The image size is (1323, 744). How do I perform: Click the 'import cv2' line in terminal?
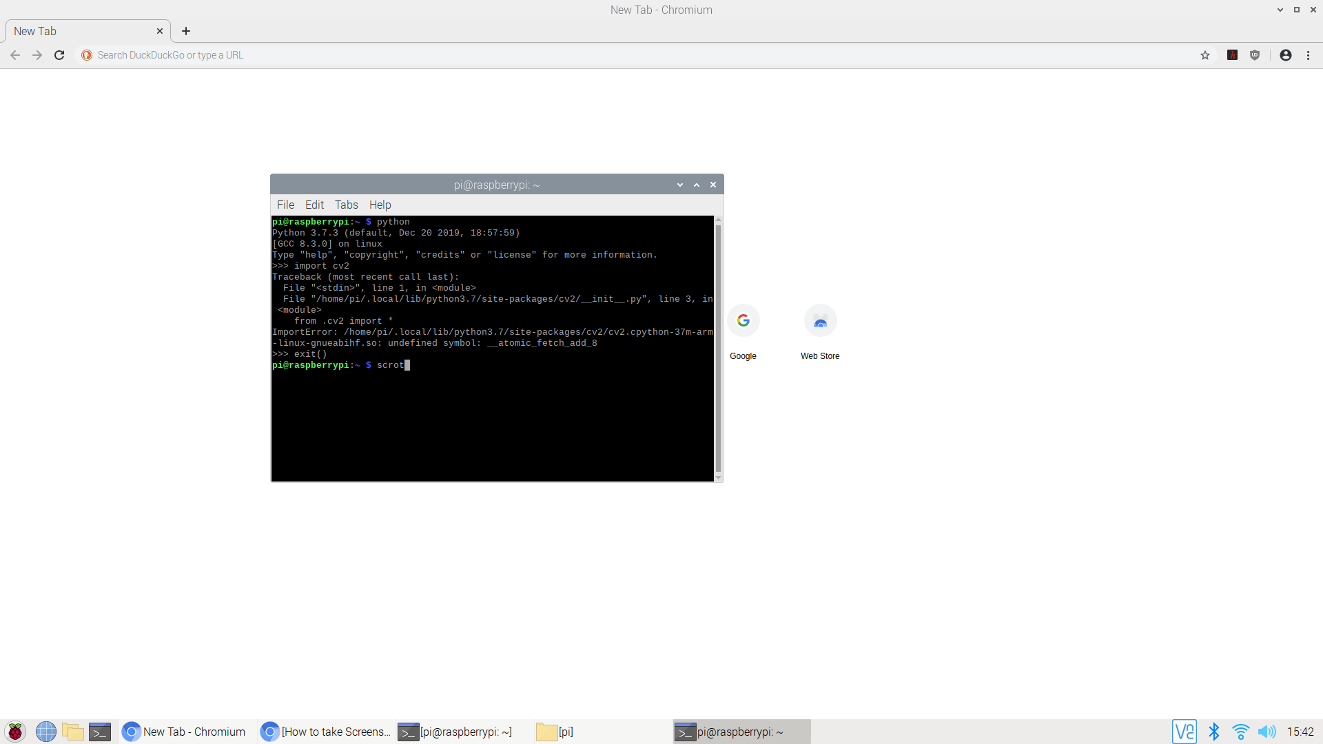(x=311, y=266)
